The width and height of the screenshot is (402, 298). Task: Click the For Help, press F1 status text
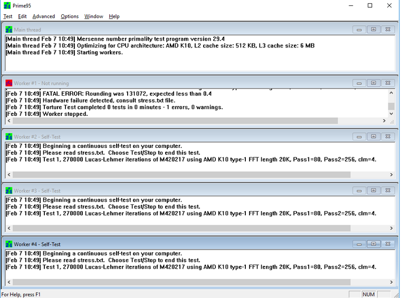[x=21, y=294]
